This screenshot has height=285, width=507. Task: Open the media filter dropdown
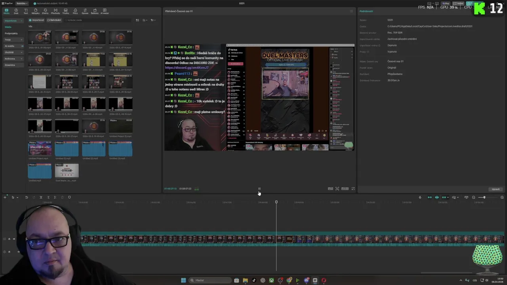[x=153, y=20]
